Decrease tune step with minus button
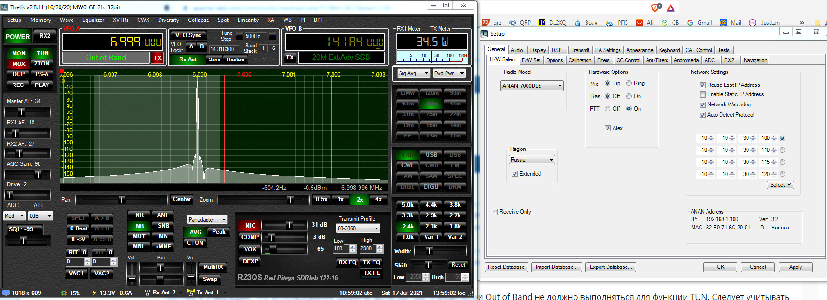 click(240, 36)
